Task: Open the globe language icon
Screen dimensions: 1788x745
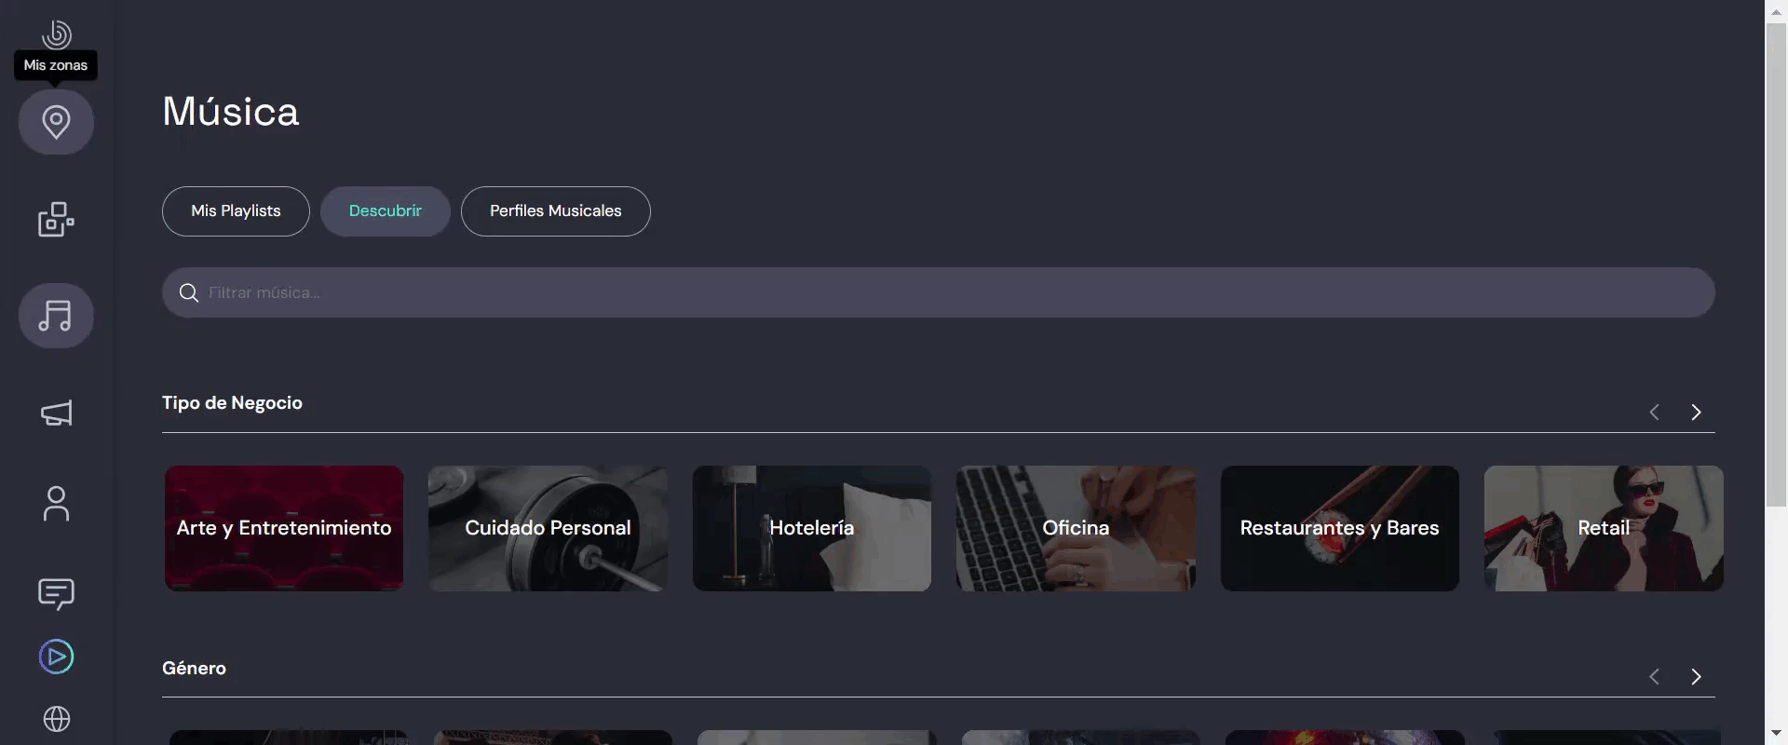Action: point(57,719)
